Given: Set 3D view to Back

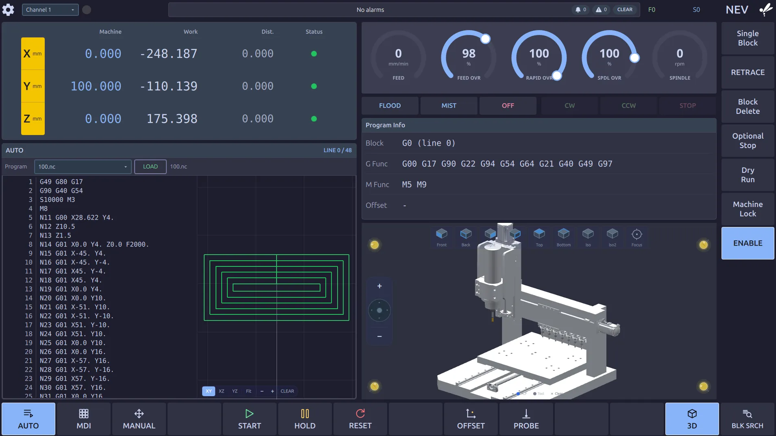Looking at the screenshot, I should 466,237.
